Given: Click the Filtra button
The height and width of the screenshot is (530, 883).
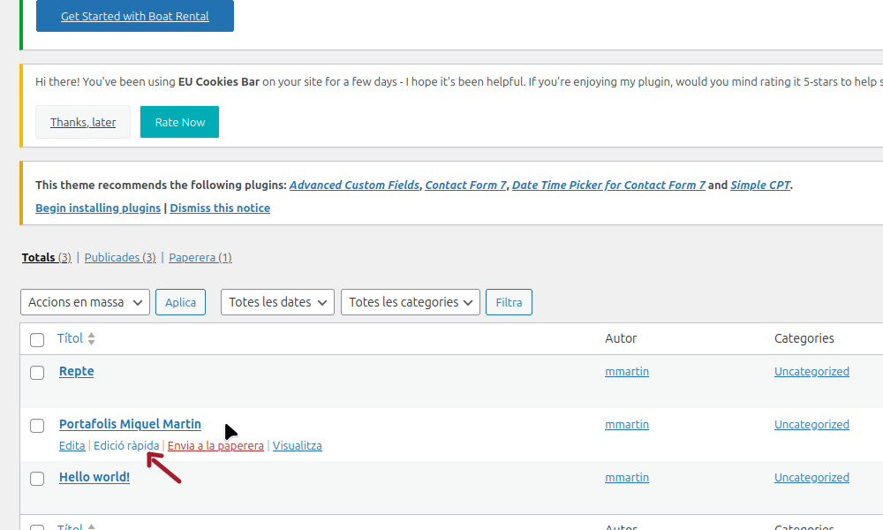Looking at the screenshot, I should 509,302.
